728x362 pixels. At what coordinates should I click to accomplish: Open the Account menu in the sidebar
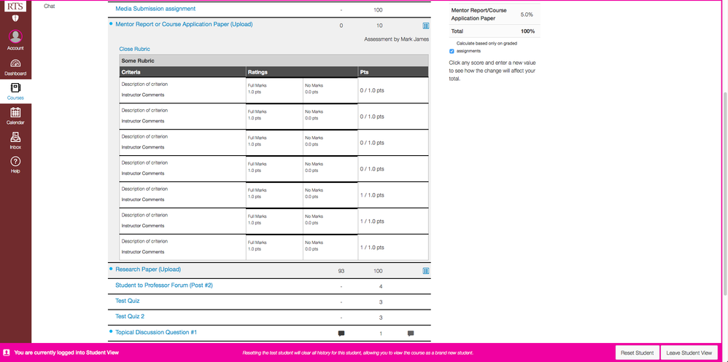coord(15,39)
